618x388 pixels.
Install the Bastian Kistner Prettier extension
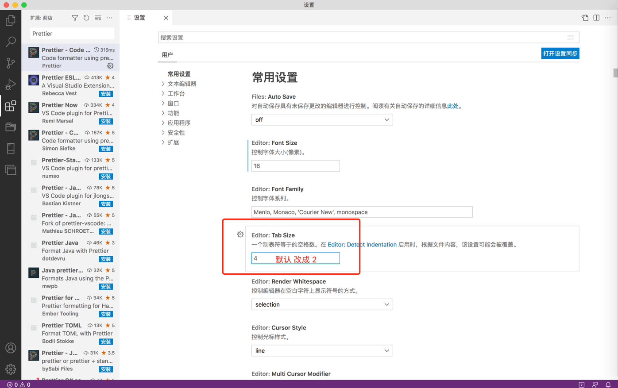pyautogui.click(x=106, y=204)
